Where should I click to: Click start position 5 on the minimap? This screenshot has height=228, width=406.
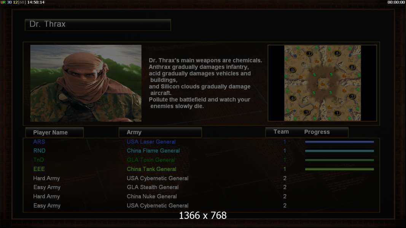pyautogui.click(x=337, y=53)
